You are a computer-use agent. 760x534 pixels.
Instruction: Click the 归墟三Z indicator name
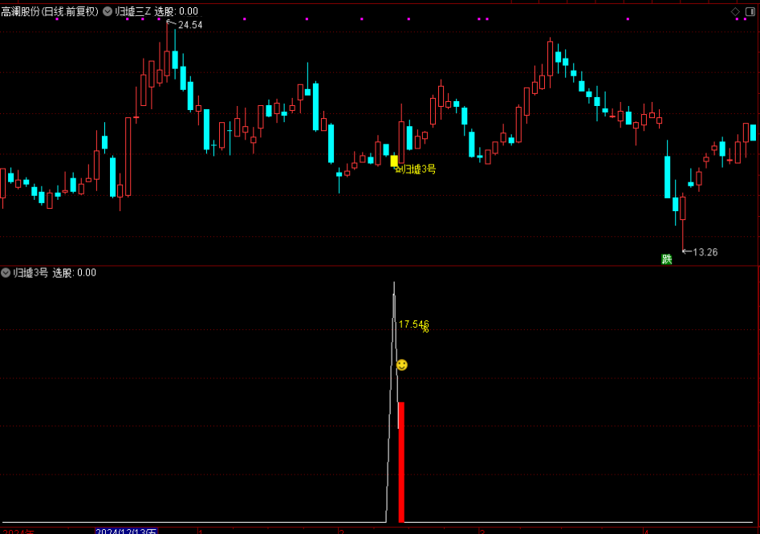pyautogui.click(x=132, y=11)
